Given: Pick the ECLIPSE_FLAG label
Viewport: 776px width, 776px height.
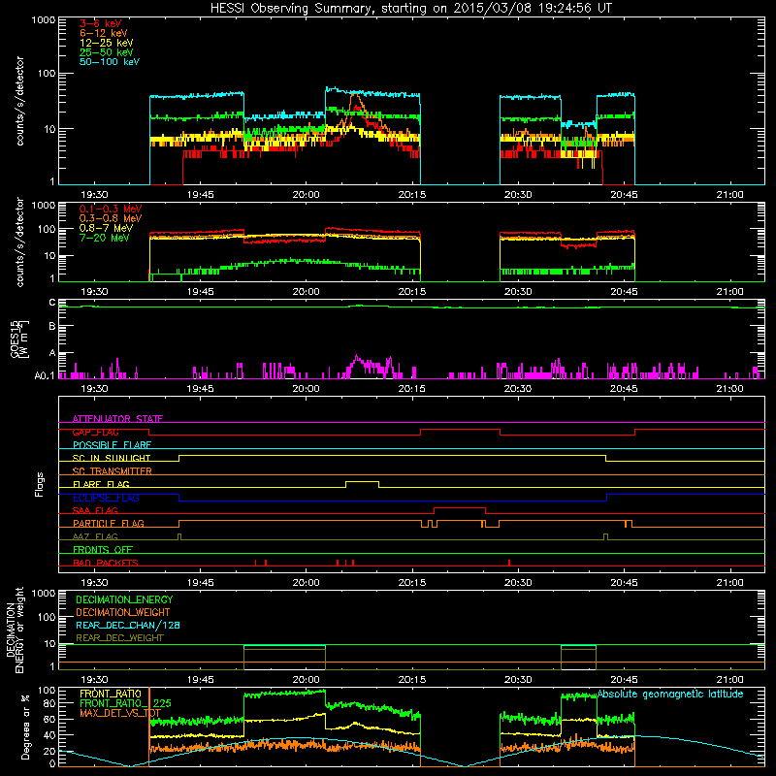Looking at the screenshot, I should click(106, 498).
